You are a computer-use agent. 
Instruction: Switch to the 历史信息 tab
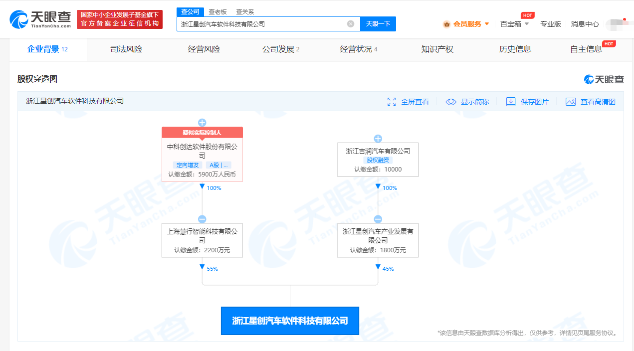click(515, 49)
